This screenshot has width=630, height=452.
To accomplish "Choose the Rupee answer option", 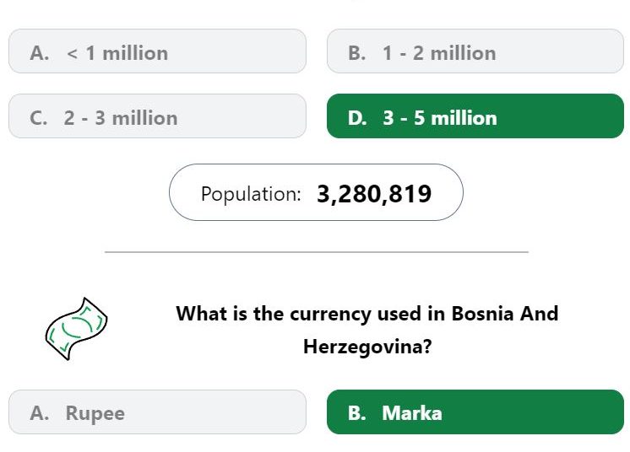I will click(x=157, y=412).
